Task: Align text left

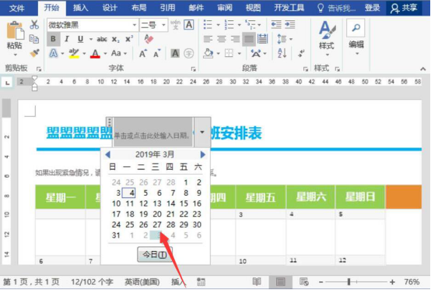Action: pyautogui.click(x=208, y=39)
